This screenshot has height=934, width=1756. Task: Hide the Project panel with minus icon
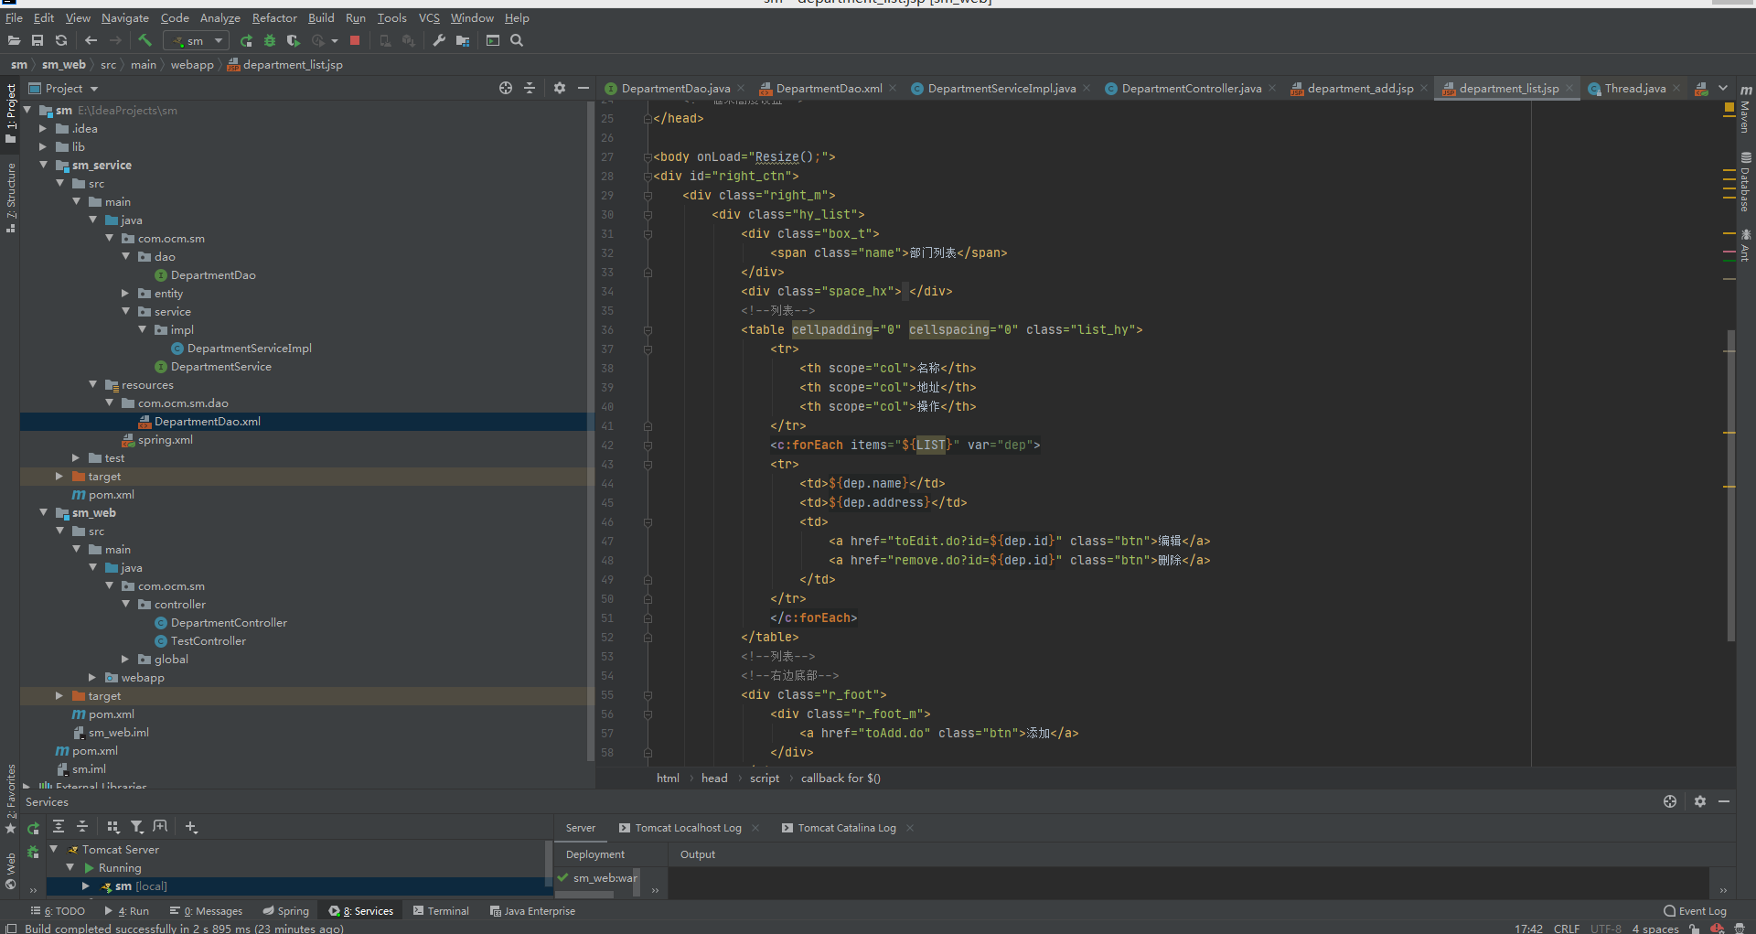(584, 88)
